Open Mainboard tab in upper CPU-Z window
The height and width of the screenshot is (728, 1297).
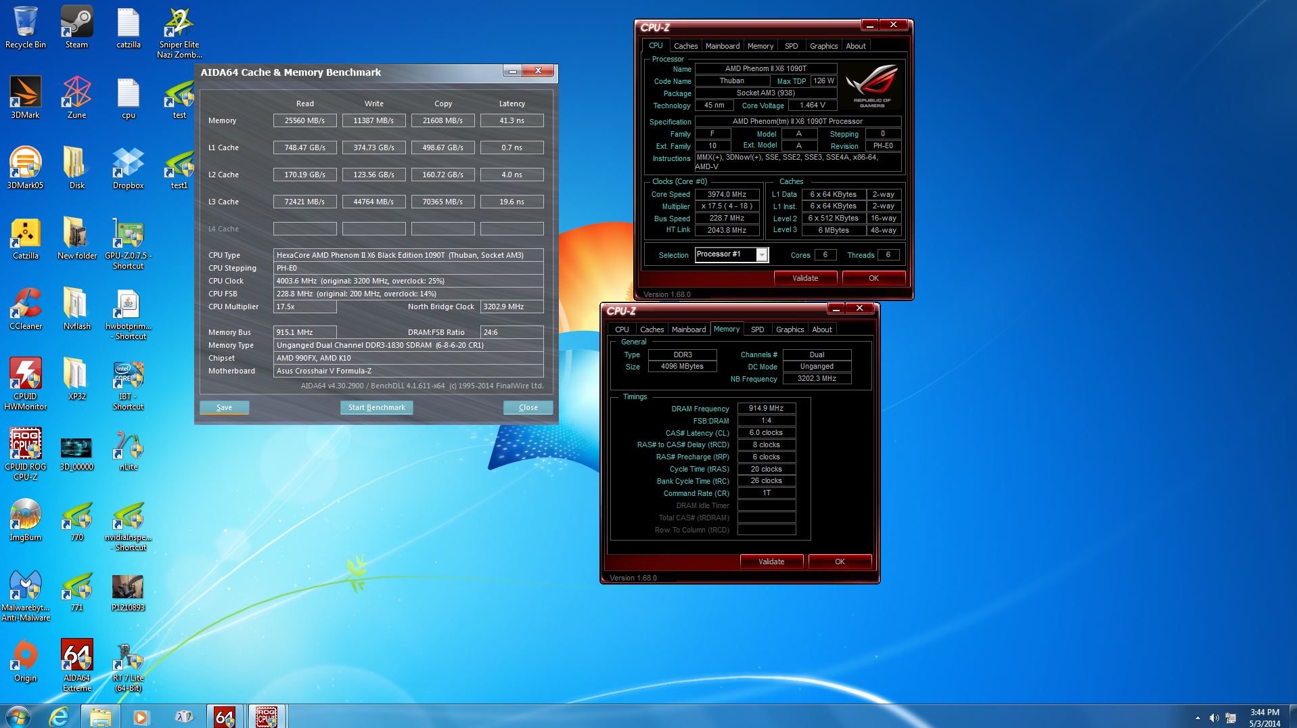tap(722, 46)
